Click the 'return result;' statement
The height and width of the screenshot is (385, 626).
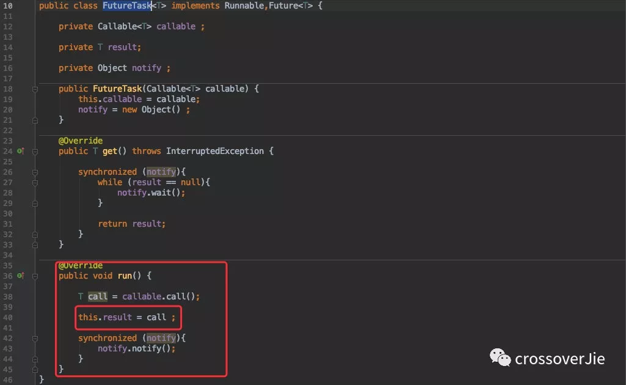pyautogui.click(x=132, y=224)
